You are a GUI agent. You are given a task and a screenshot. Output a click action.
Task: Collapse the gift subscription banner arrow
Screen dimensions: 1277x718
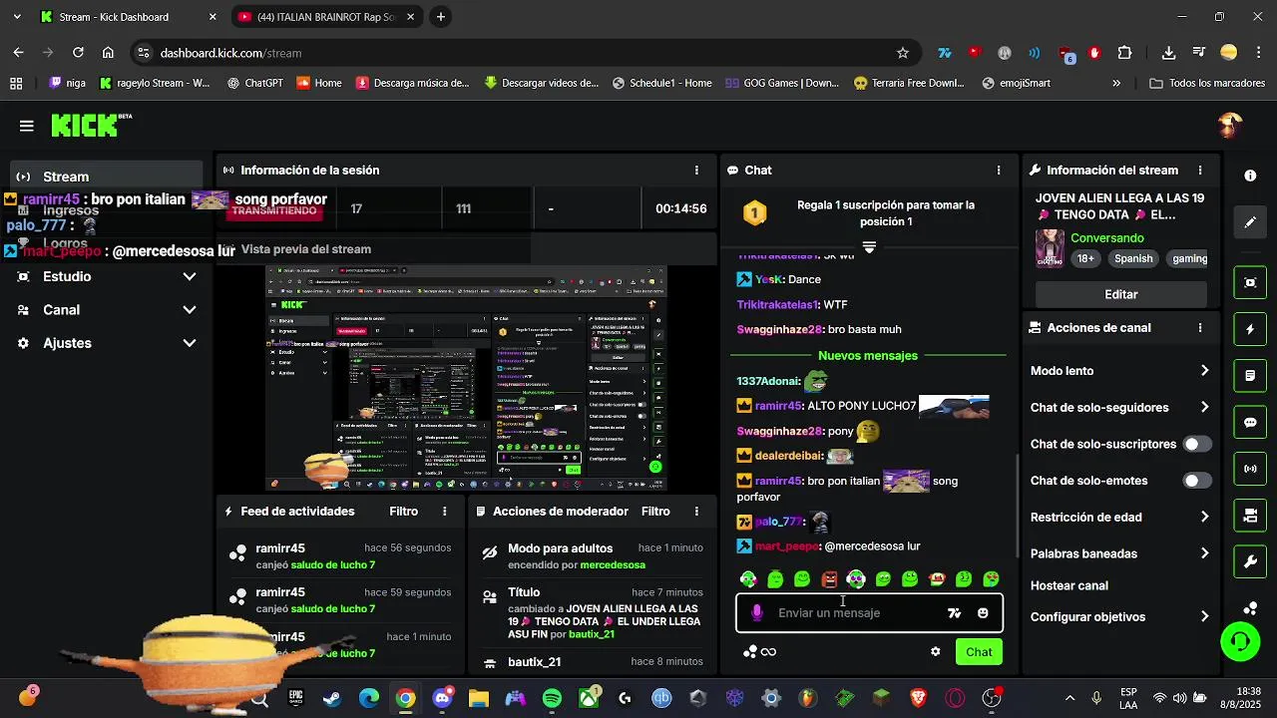(x=869, y=247)
